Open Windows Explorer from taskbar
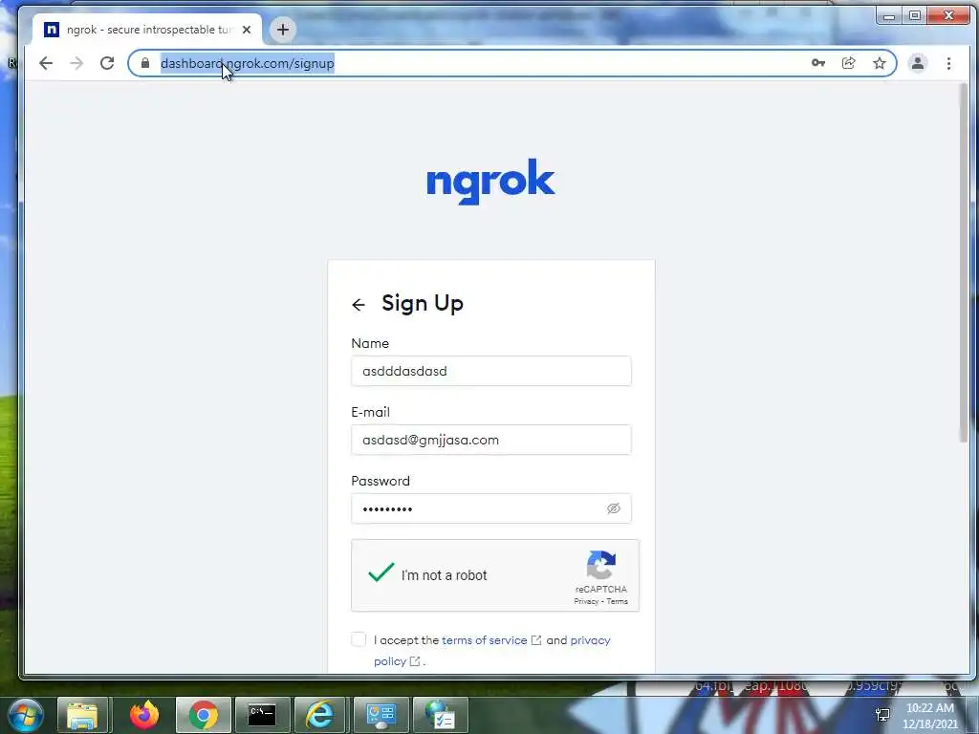The height and width of the screenshot is (734, 979). (82, 715)
